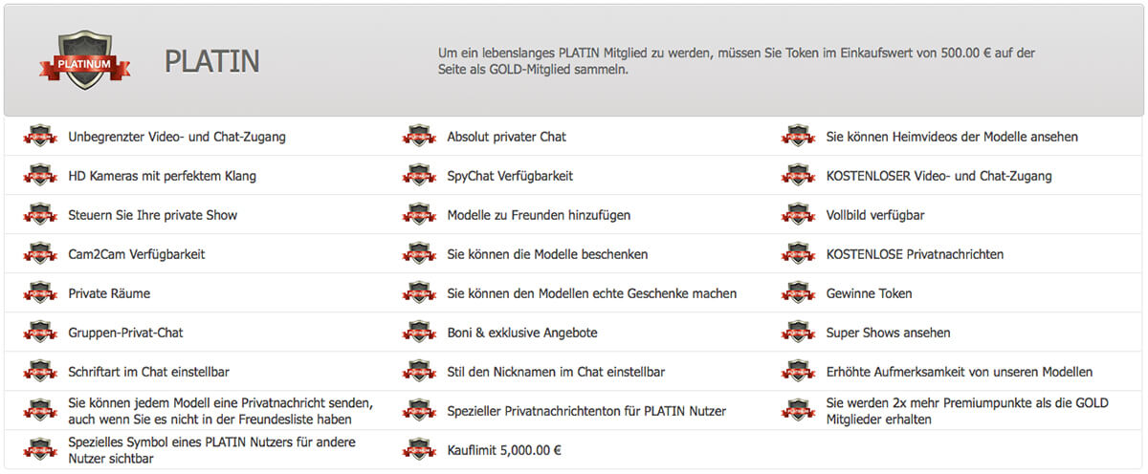Screen dimensions: 1148x474
Task: Click 'Sie können Heimvideos der Modelle ansehen'
Action: [x=952, y=137]
